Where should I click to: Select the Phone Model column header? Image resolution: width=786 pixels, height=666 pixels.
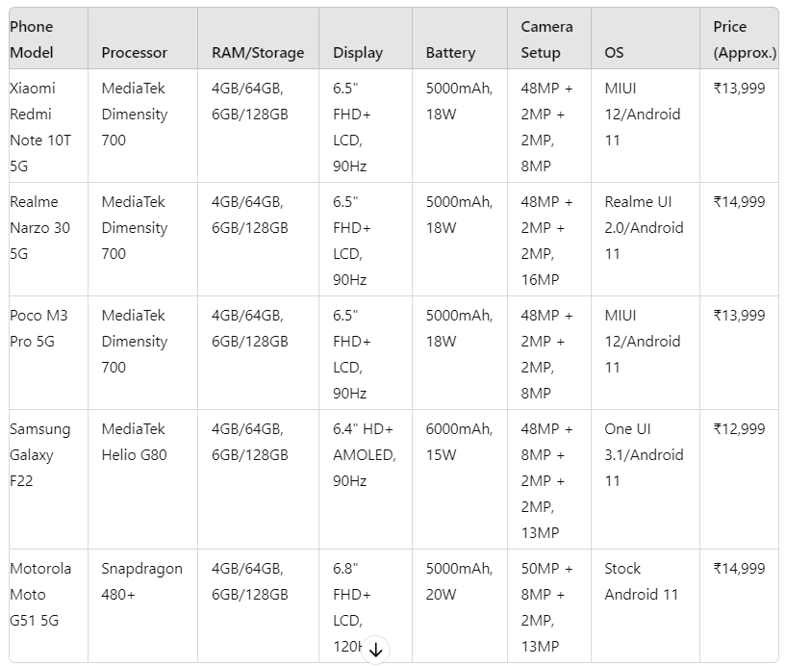[x=49, y=38]
